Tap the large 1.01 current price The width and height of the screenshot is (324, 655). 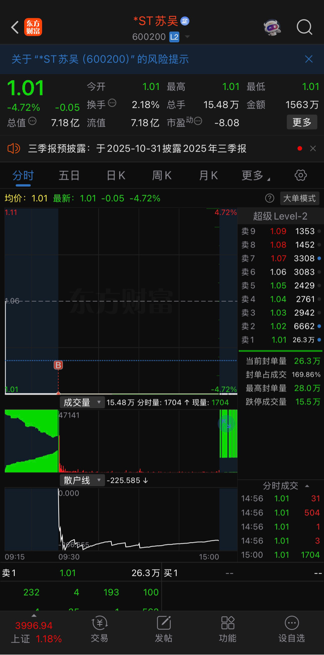click(x=26, y=88)
